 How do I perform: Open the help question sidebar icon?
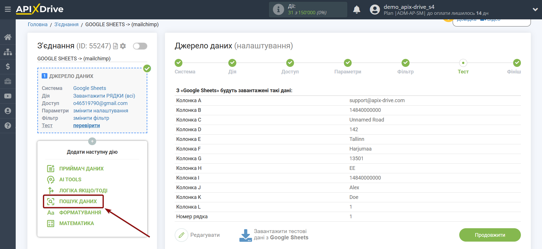click(8, 125)
